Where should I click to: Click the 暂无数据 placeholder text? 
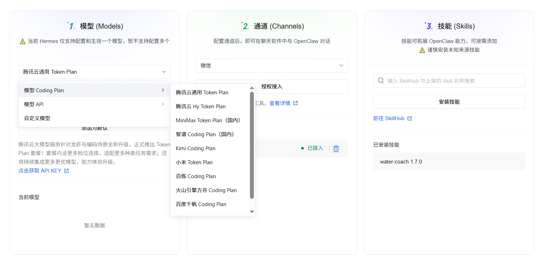[95, 225]
